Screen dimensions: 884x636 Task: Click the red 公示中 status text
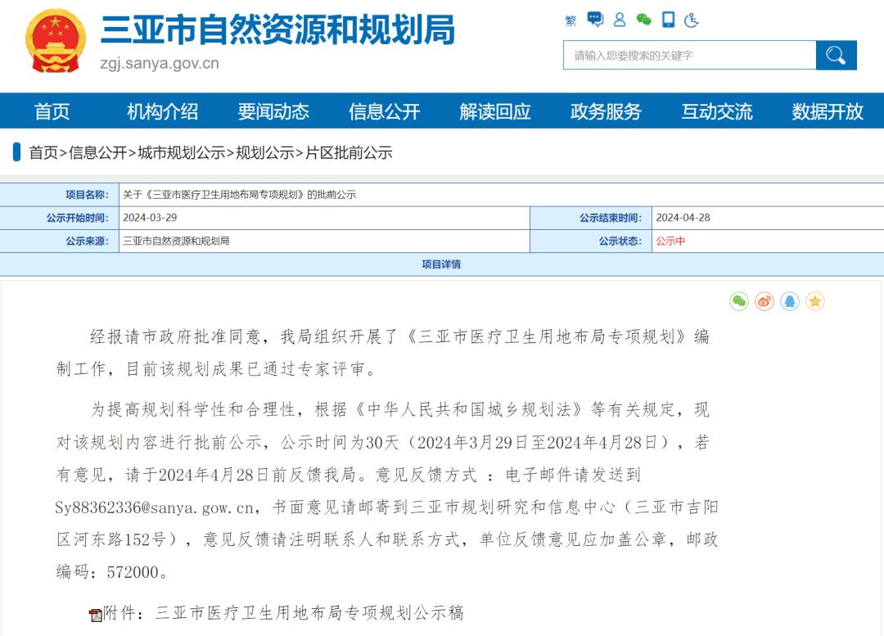(x=671, y=241)
